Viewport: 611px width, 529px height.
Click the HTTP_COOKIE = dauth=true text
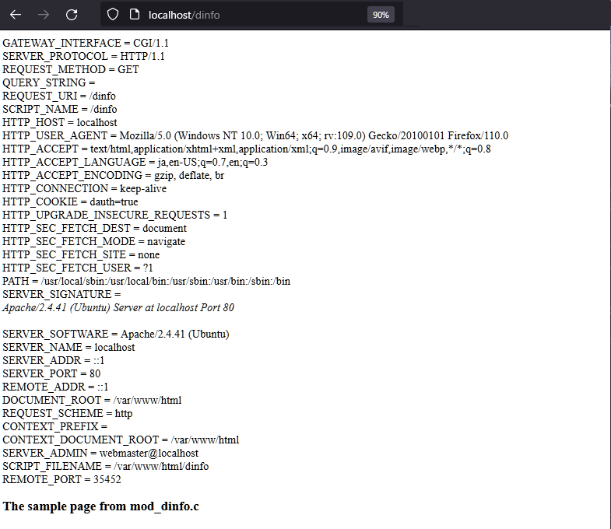point(70,201)
